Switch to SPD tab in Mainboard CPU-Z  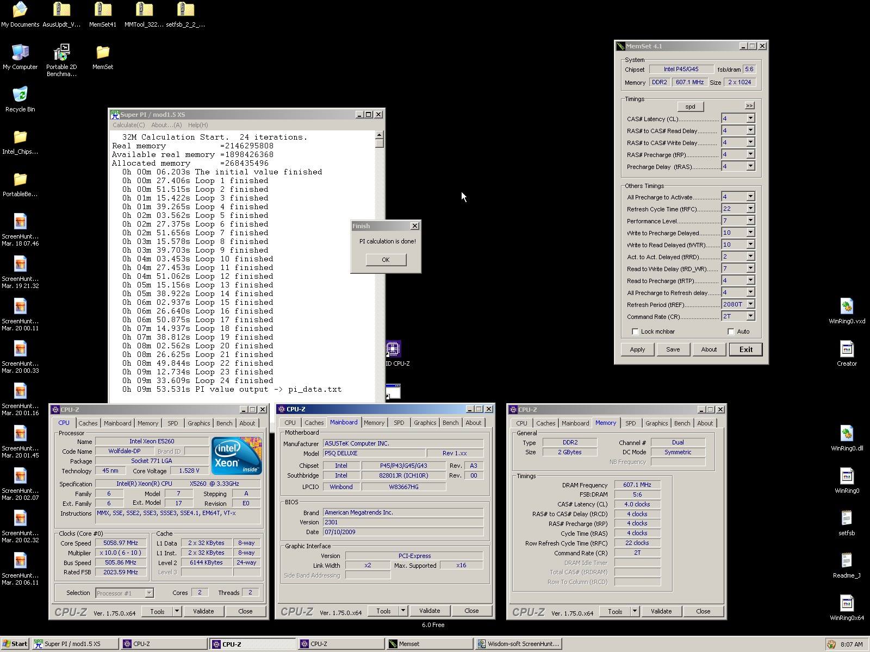coord(399,423)
